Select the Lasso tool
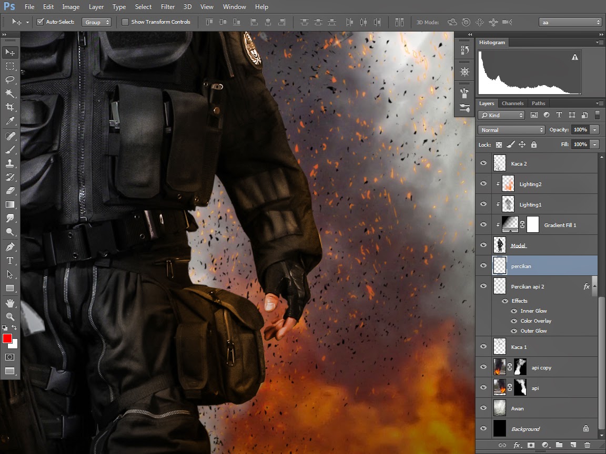The width and height of the screenshot is (606, 454). click(10, 80)
